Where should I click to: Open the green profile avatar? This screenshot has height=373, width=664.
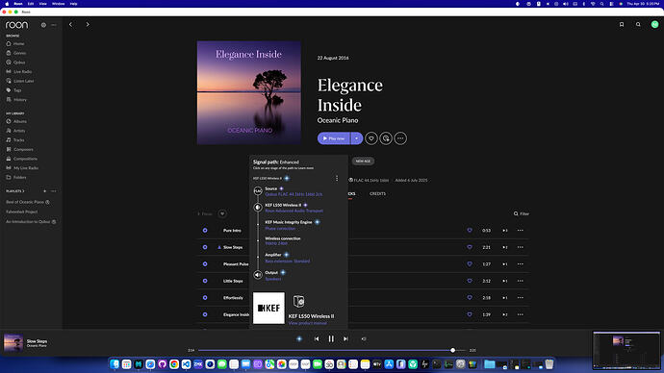[654, 25]
